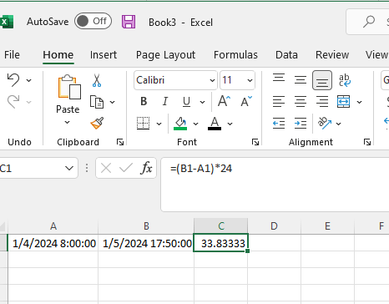Image resolution: width=389 pixels, height=304 pixels.
Task: Click the Redo arrow icon
Action: click(x=13, y=101)
